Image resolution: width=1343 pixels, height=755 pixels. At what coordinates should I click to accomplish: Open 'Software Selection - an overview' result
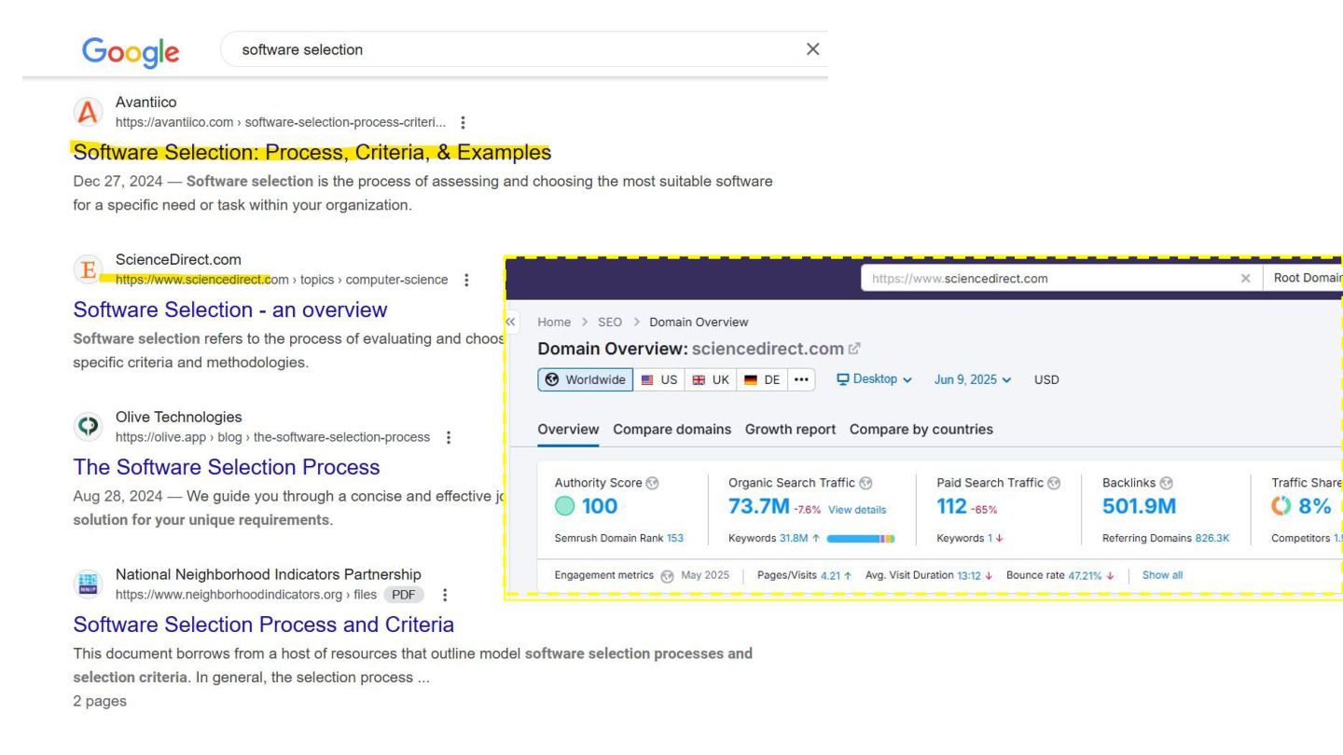click(x=230, y=309)
